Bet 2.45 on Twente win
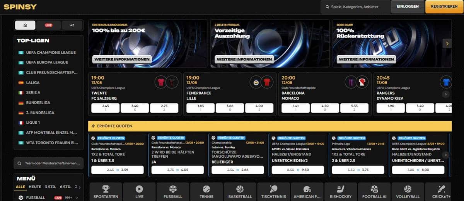Screen dimensions: 464x201 (105, 108)
